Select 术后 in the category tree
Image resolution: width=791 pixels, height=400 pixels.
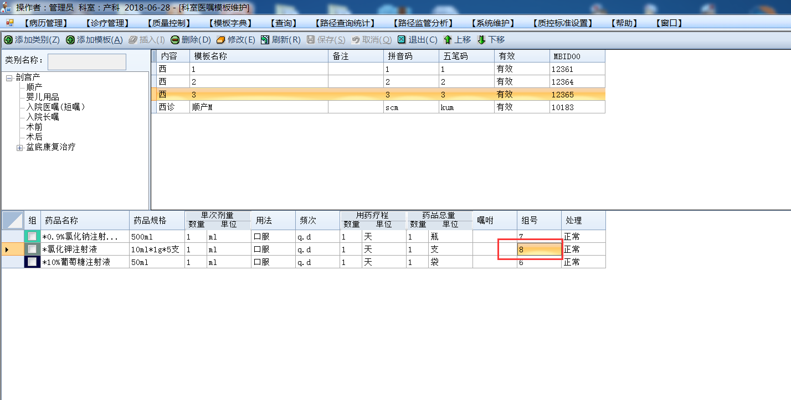tap(34, 137)
